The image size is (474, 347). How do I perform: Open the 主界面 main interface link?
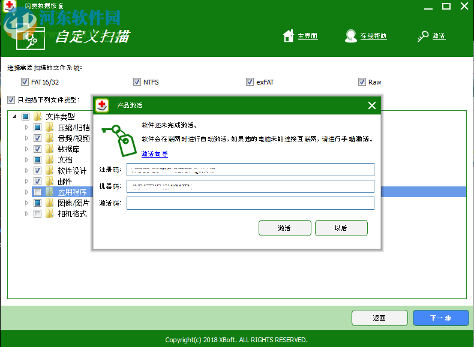click(x=308, y=36)
